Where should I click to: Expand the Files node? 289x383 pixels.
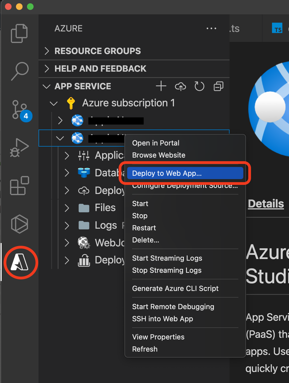67,208
